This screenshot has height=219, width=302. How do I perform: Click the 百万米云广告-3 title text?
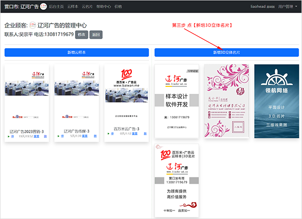click(126, 129)
